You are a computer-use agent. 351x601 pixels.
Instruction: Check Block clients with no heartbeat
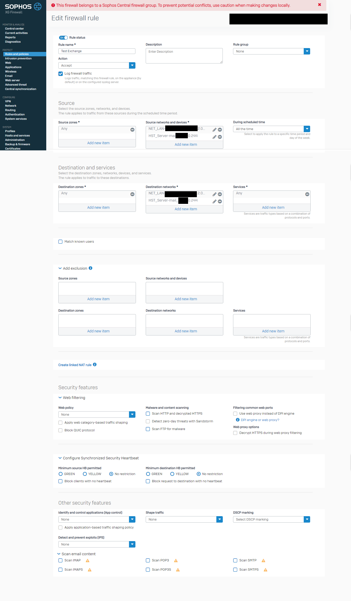(x=60, y=481)
